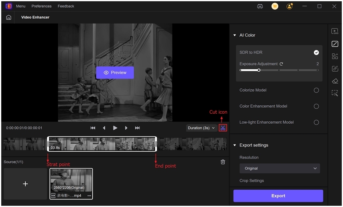343x207 pixels.
Task: Skip to the last frame
Action: pos(137,128)
